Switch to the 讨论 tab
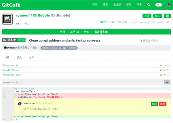Viewport: 173px width, 123px height. click(x=7, y=57)
